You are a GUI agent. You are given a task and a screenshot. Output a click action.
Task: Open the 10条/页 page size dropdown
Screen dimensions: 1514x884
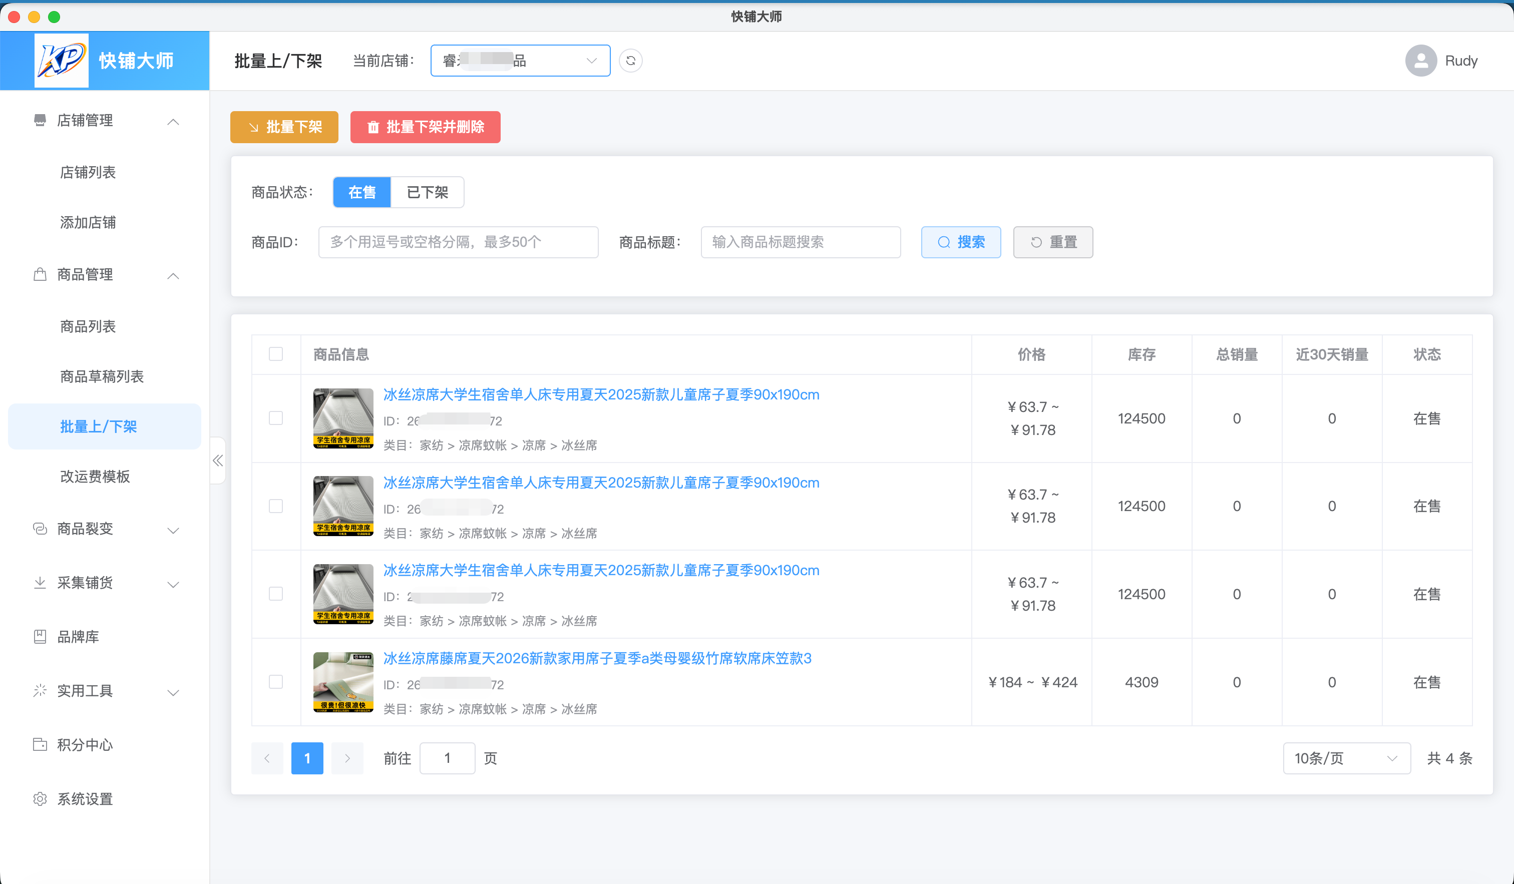pos(1346,758)
